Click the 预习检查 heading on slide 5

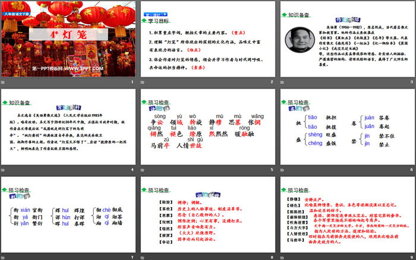pyautogui.click(x=159, y=102)
